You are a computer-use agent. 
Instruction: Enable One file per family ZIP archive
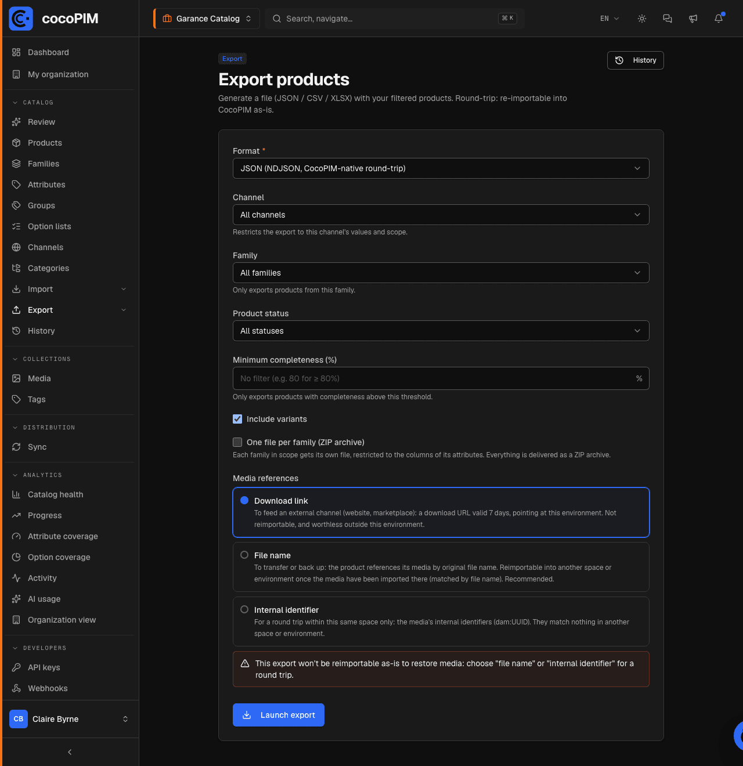click(x=237, y=442)
